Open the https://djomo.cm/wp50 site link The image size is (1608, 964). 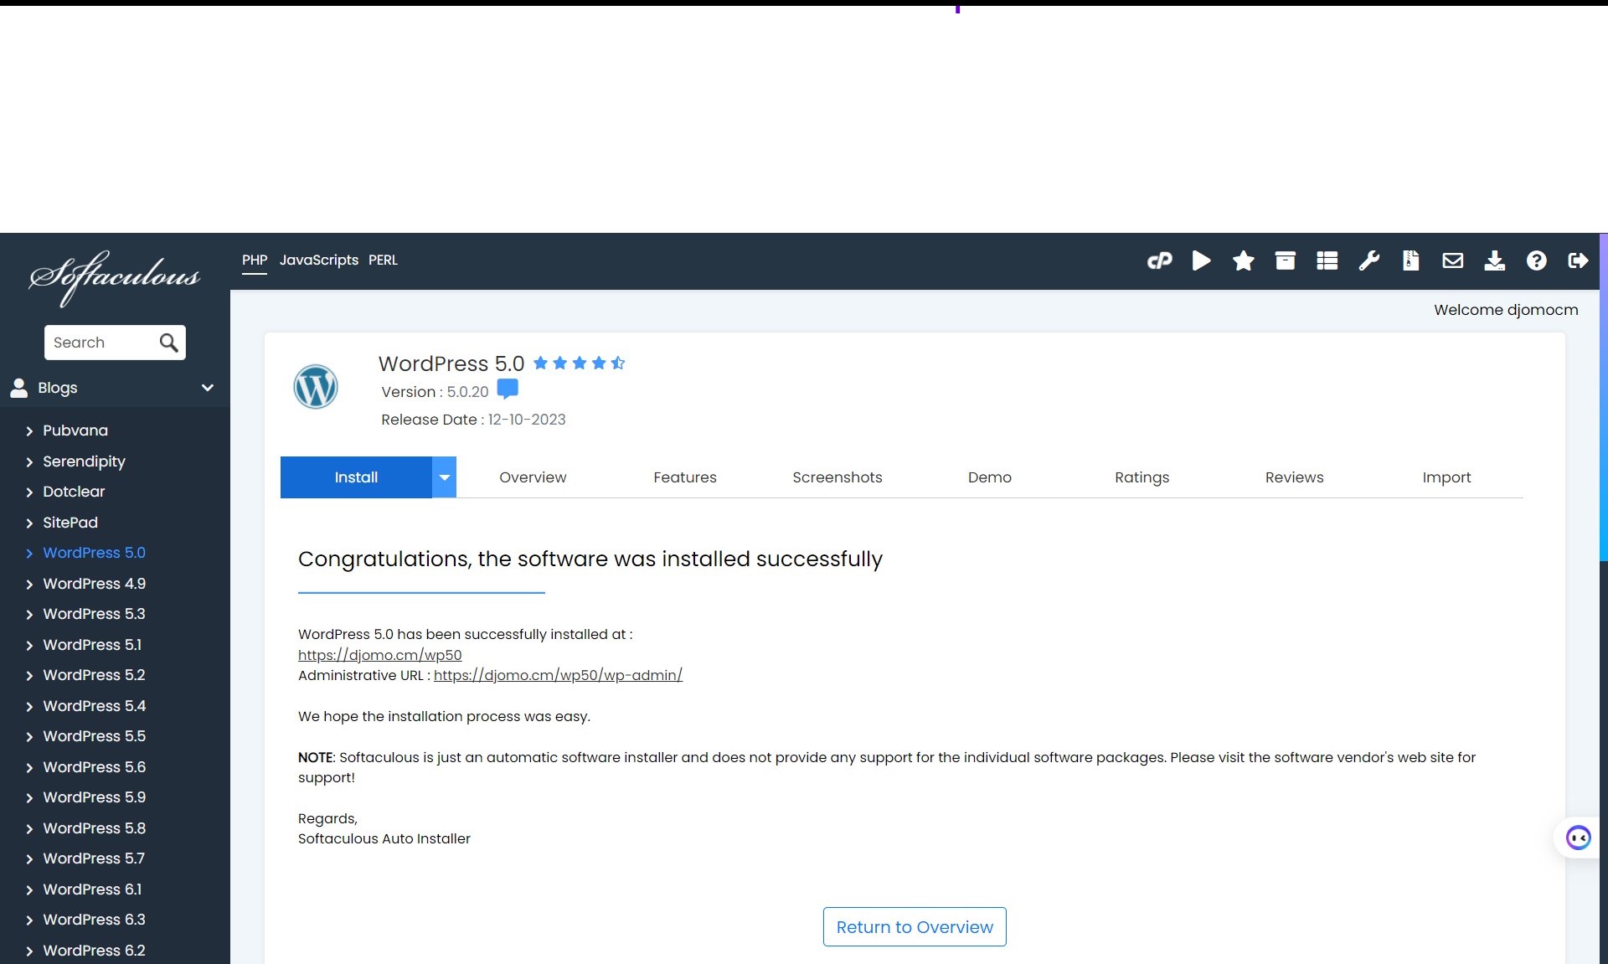click(379, 655)
